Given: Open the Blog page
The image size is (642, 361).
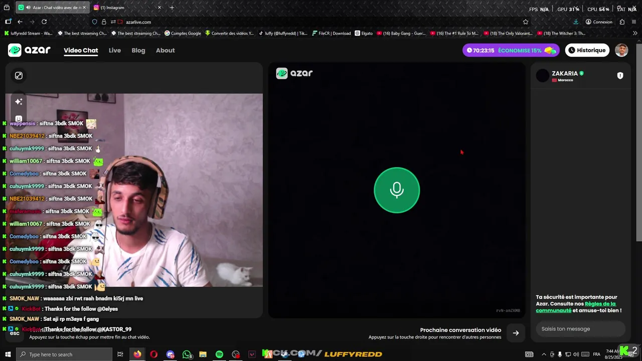Looking at the screenshot, I should click(138, 50).
